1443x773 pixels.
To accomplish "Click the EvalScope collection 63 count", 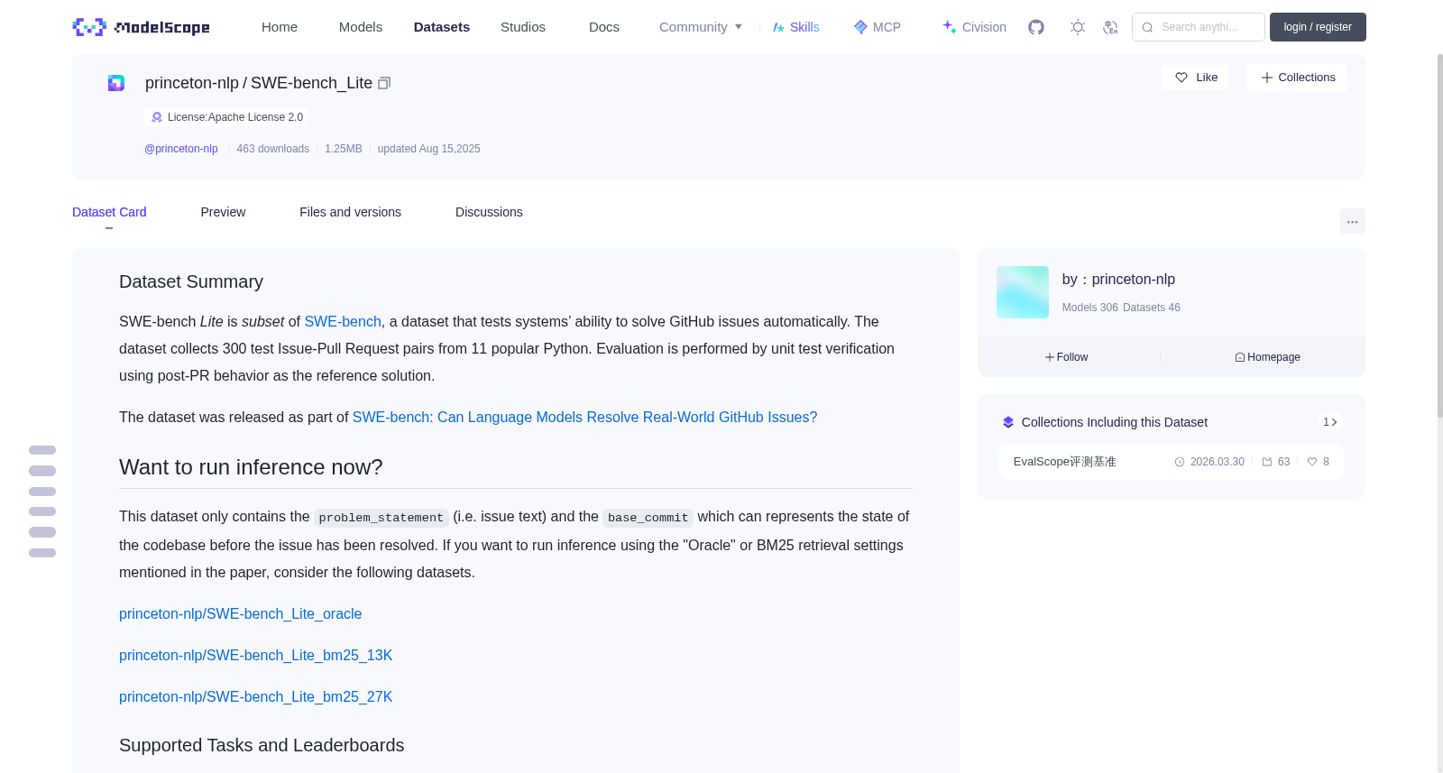I will (x=1276, y=462).
